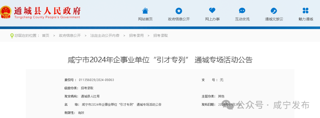This screenshot has height=118, width=320.
Task: Go to 首页 in the breadcrumb
Action: coord(46,35)
